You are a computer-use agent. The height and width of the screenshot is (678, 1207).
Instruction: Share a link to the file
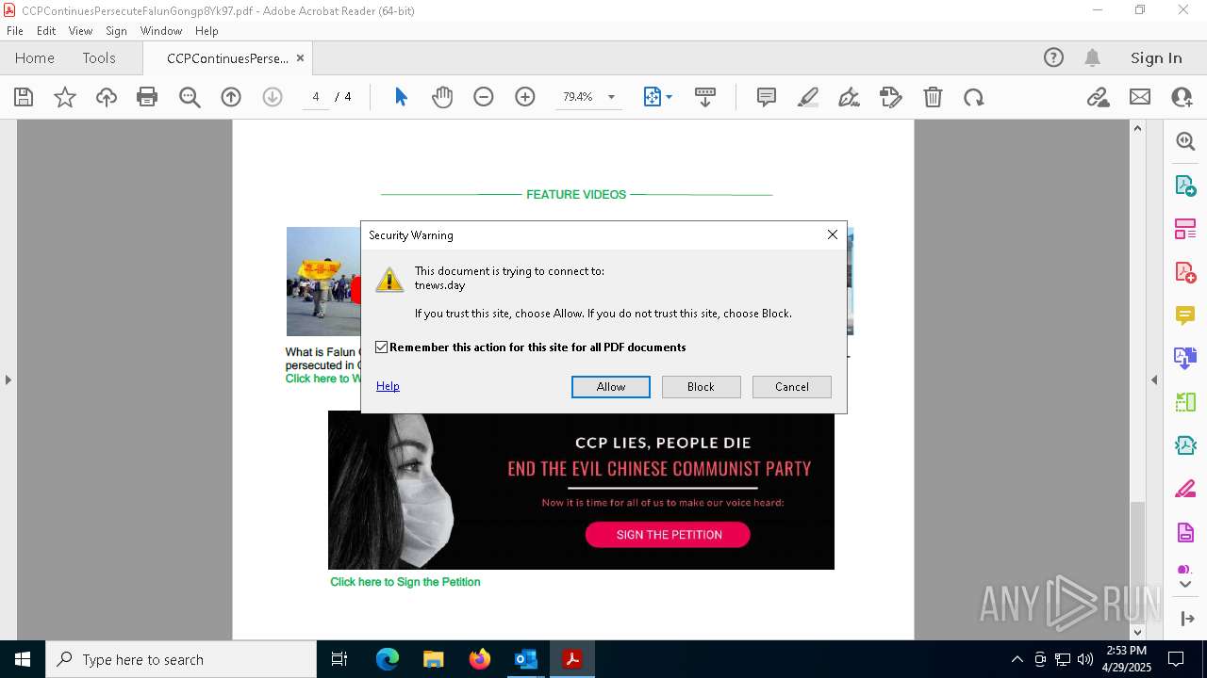(x=1098, y=97)
